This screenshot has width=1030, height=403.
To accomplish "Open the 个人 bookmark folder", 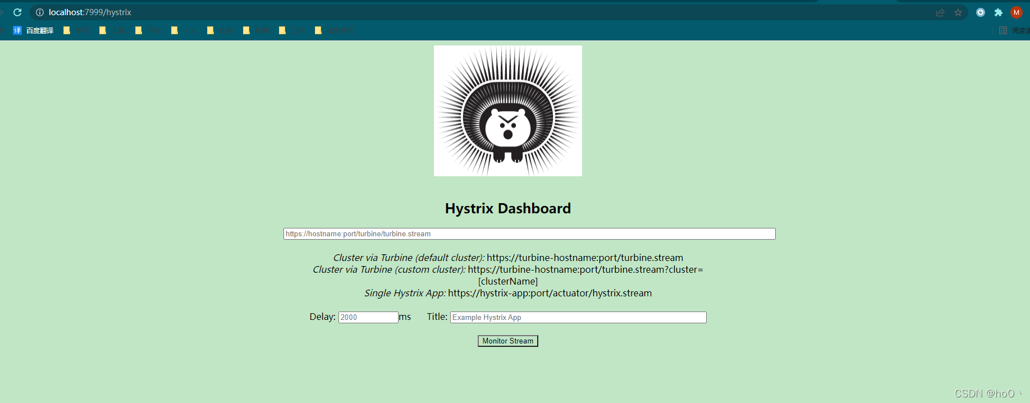I will coord(184,30).
